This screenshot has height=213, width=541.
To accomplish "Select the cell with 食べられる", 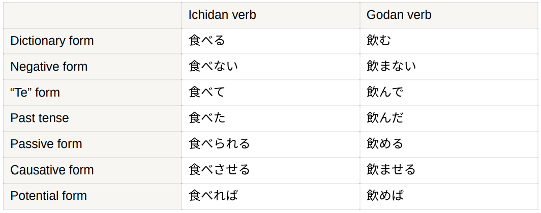I will coord(270,144).
